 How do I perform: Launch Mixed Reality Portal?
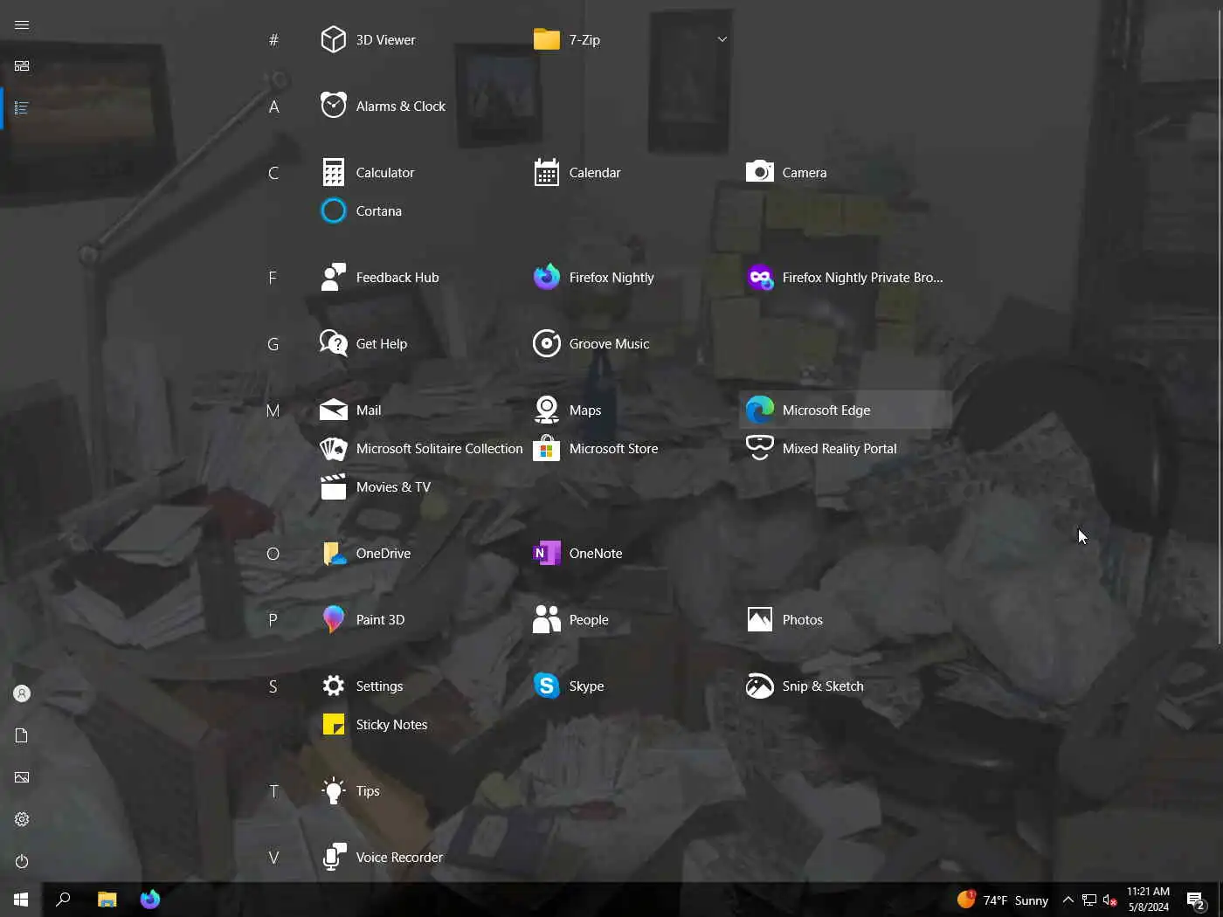845,448
